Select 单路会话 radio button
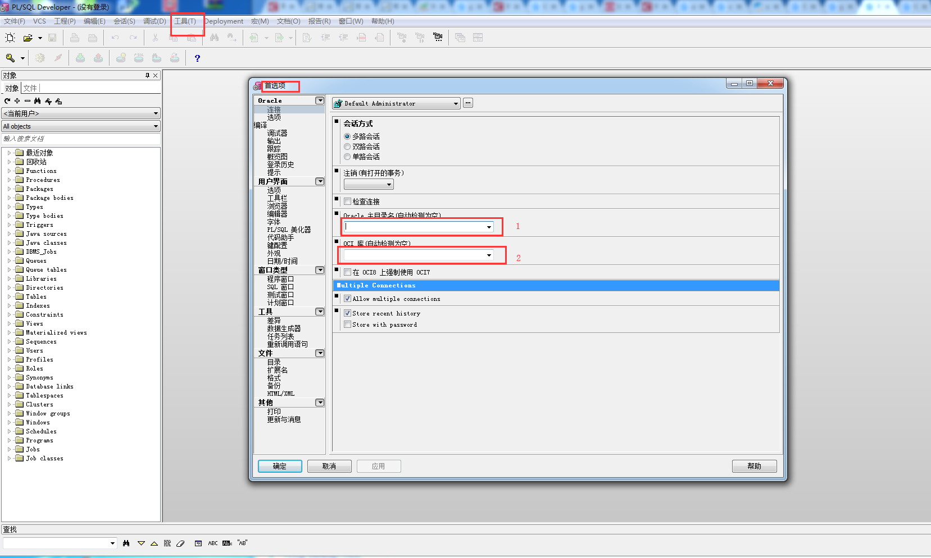The width and height of the screenshot is (931, 558). pos(347,157)
